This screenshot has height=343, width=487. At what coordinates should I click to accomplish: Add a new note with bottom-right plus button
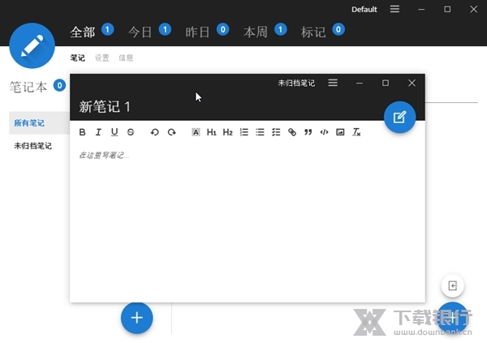(x=453, y=318)
